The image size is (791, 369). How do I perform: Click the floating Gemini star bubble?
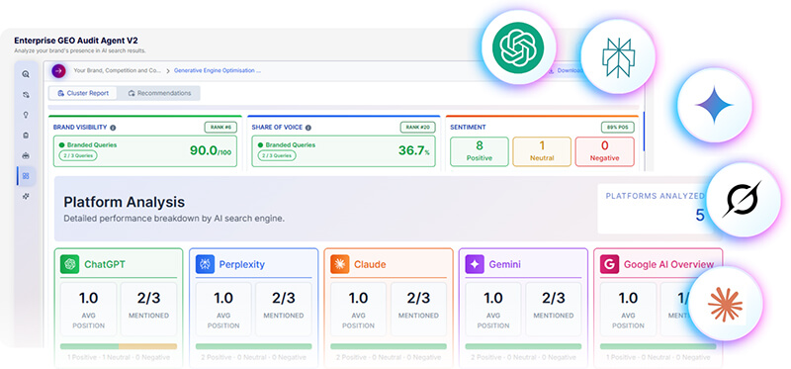tap(714, 106)
